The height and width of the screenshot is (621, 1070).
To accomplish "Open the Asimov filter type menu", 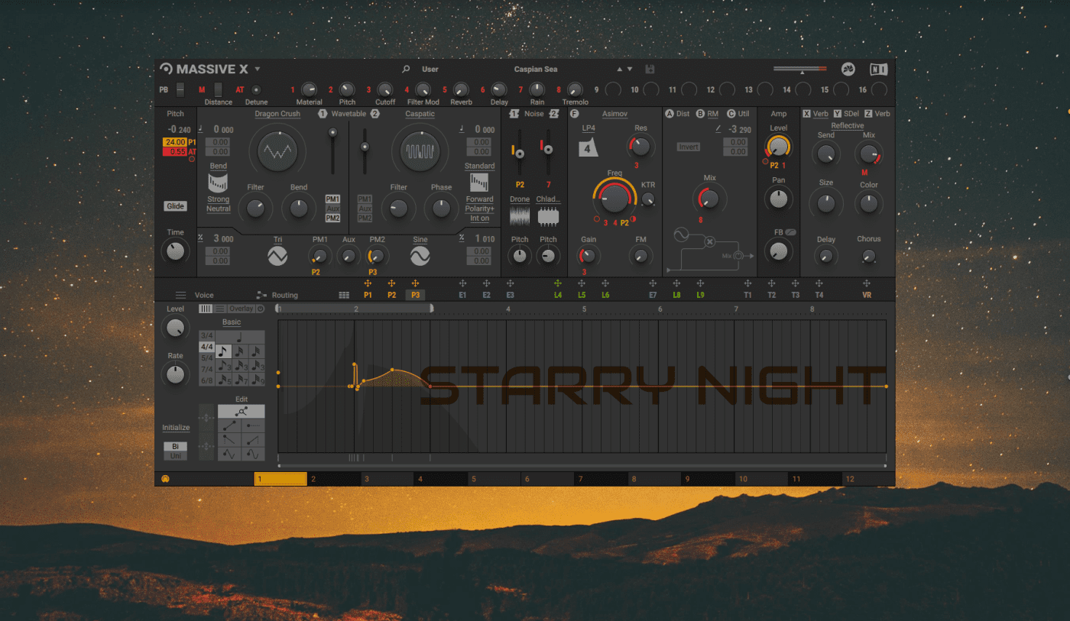I will (614, 114).
